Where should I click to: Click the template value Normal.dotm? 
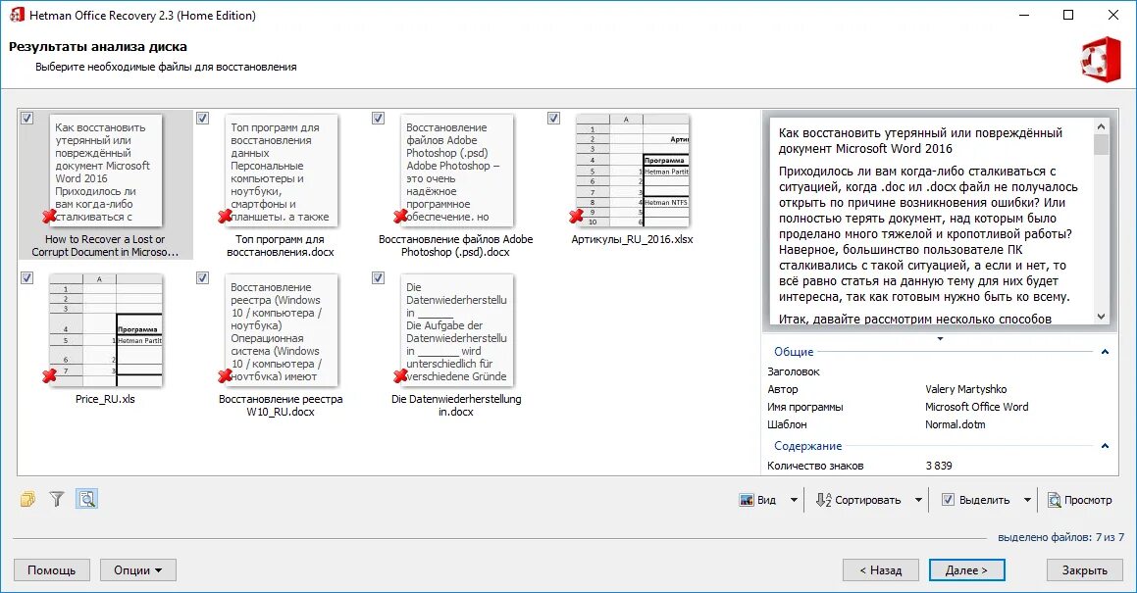(x=955, y=424)
